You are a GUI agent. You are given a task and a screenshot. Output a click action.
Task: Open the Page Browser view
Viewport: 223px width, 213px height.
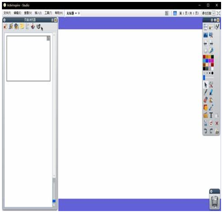point(6,27)
